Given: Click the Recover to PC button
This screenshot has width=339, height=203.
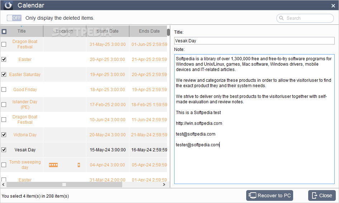Looking at the screenshot, I should (269, 195).
